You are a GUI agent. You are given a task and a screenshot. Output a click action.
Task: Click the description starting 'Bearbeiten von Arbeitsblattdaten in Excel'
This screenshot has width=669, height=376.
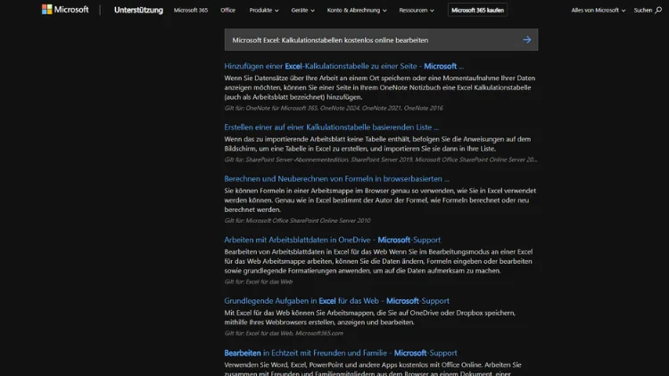(378, 261)
